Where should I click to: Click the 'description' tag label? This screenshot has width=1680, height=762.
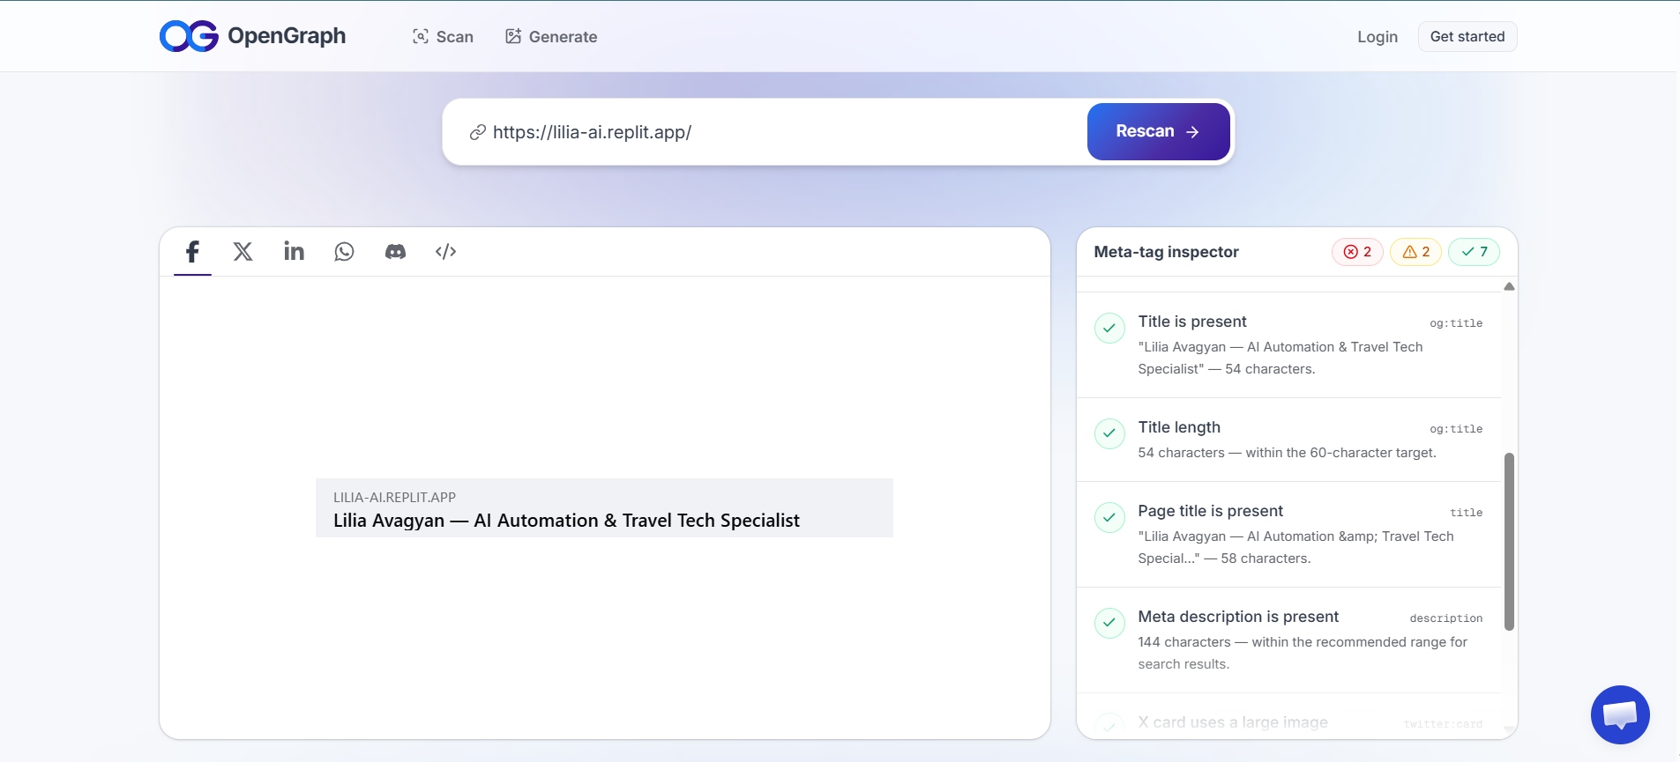point(1445,618)
